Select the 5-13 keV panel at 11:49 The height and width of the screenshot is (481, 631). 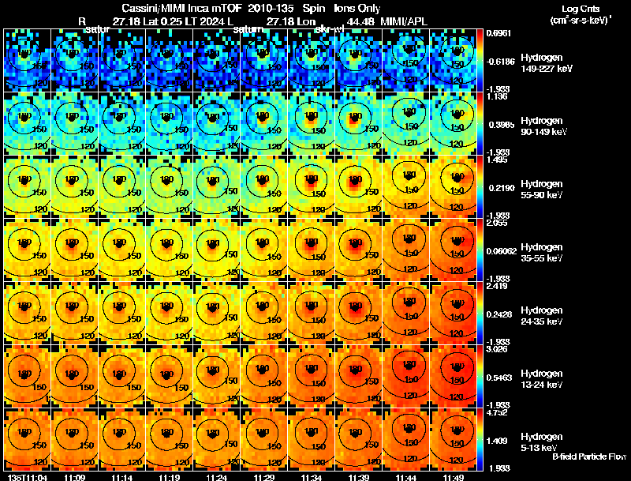point(453,439)
